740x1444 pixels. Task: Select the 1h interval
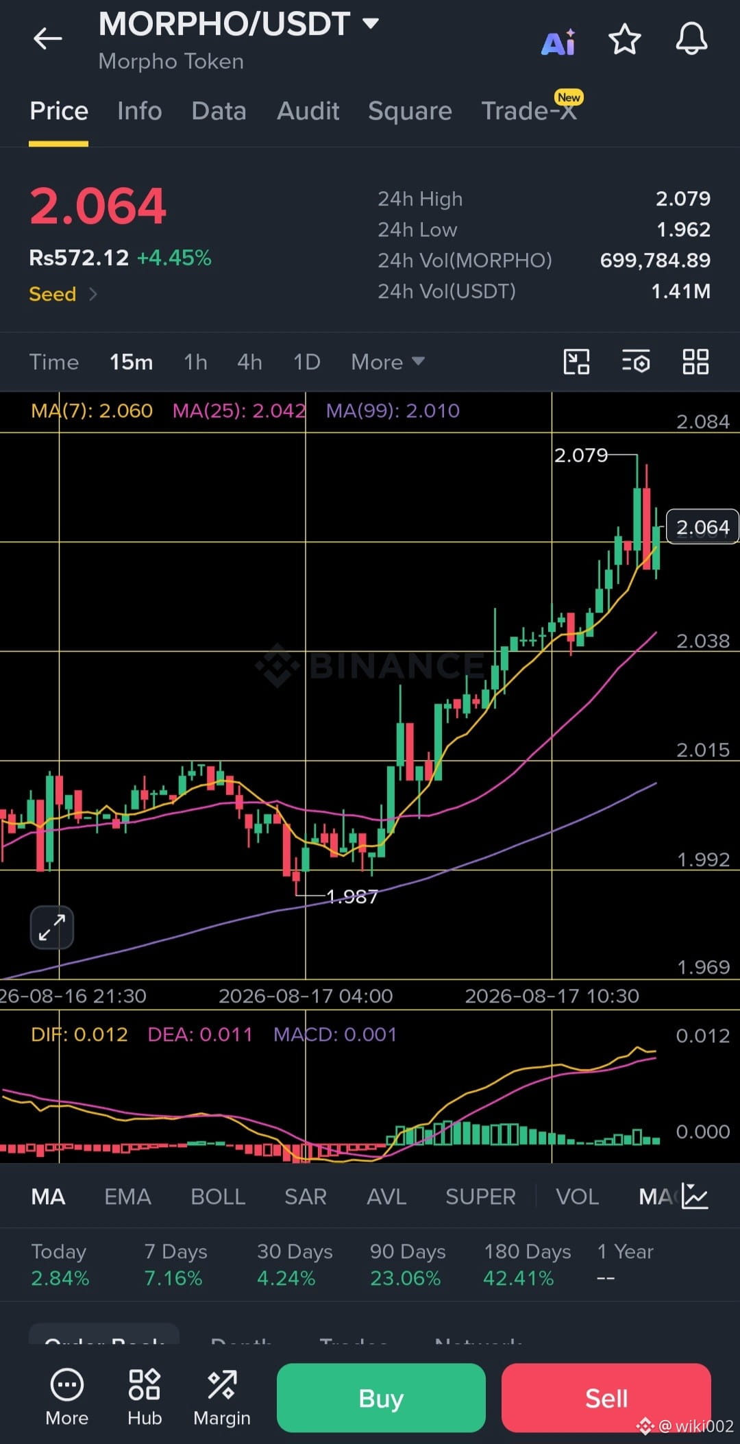click(195, 362)
